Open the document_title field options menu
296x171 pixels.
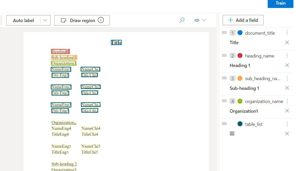coord(287,33)
